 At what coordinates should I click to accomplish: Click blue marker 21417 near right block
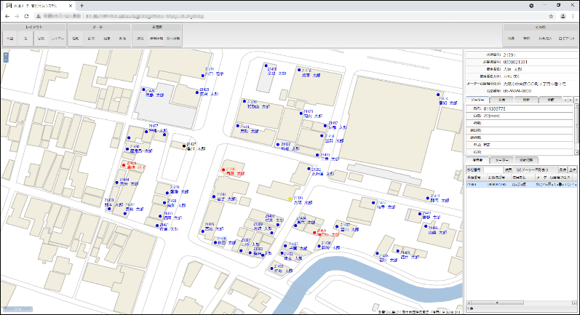click(x=325, y=126)
